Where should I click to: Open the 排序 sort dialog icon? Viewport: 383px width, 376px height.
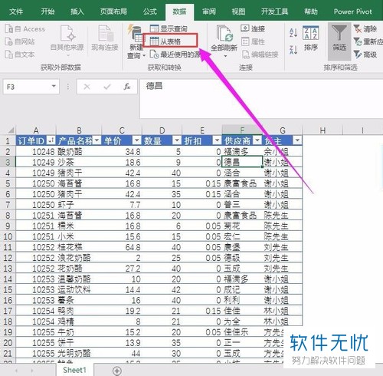point(310,33)
